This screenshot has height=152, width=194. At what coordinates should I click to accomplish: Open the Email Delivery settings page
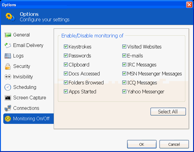pos(28,45)
